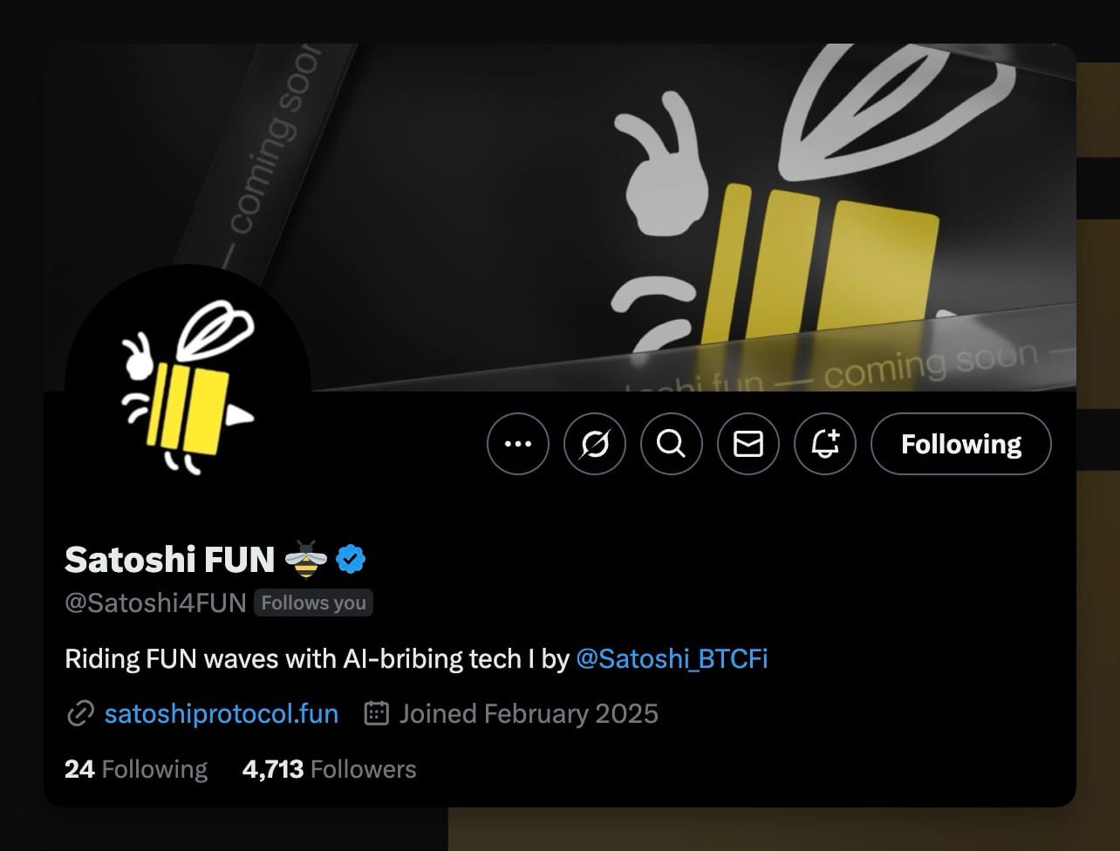
Task: Open the bee profile avatar picture
Action: pos(188,388)
